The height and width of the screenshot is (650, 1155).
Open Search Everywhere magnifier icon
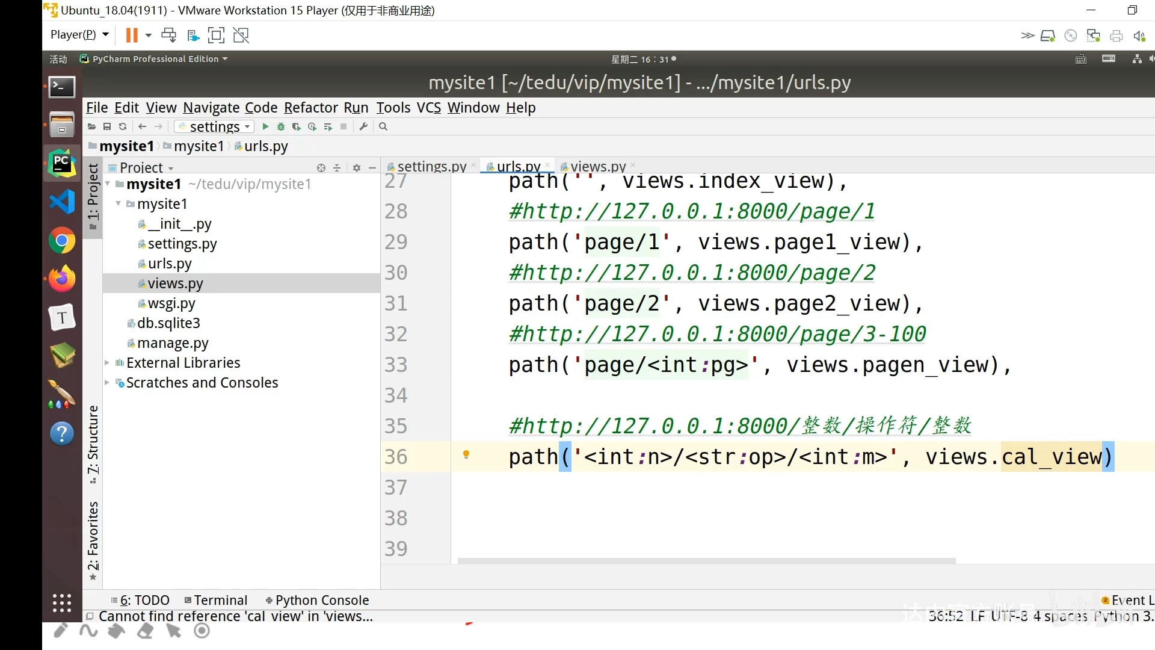[x=383, y=126]
